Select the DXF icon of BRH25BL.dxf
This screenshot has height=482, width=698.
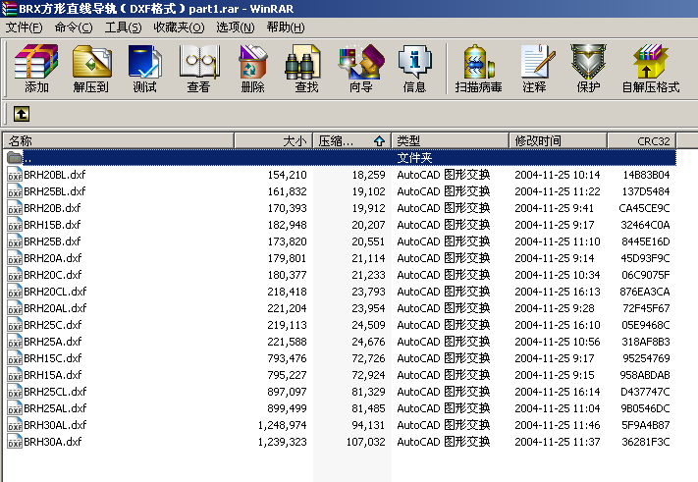coord(15,191)
